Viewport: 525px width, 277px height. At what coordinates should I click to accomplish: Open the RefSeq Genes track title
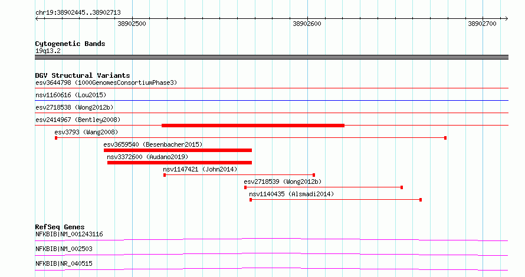(60, 227)
